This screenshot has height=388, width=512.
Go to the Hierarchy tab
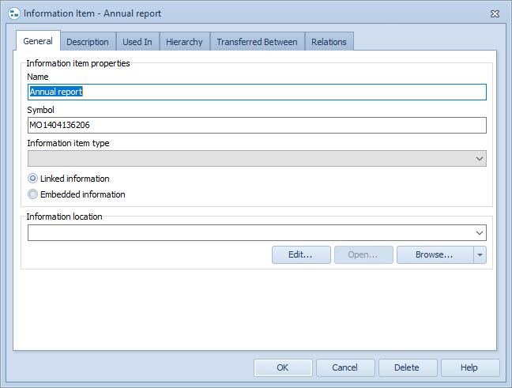(184, 42)
